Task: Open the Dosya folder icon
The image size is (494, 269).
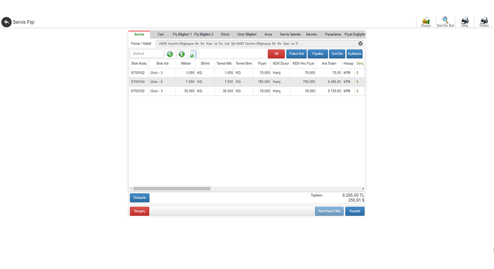Action: tap(426, 21)
